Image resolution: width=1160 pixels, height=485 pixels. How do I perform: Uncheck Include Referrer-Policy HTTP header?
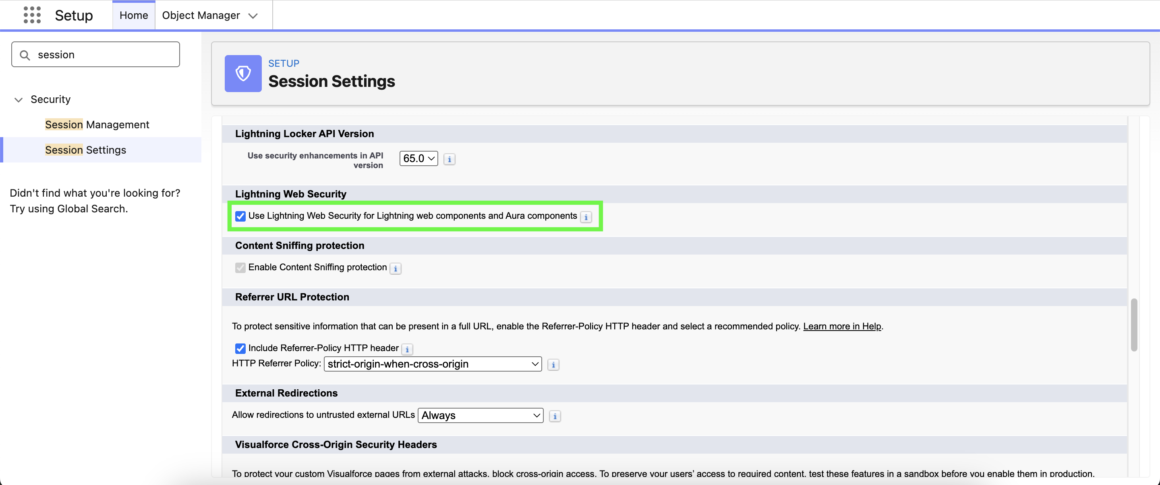click(x=240, y=348)
